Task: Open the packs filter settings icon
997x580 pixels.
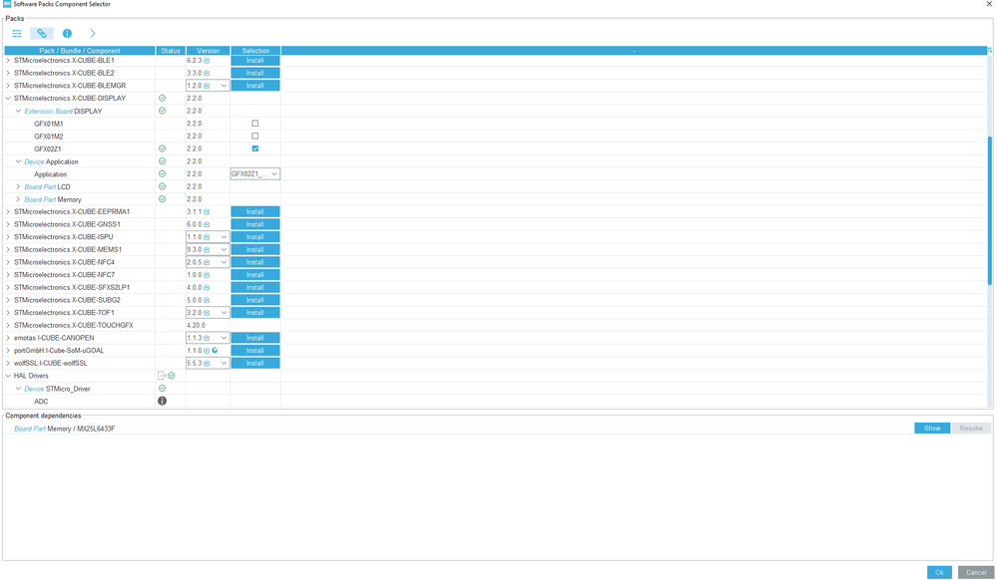Action: click(17, 34)
